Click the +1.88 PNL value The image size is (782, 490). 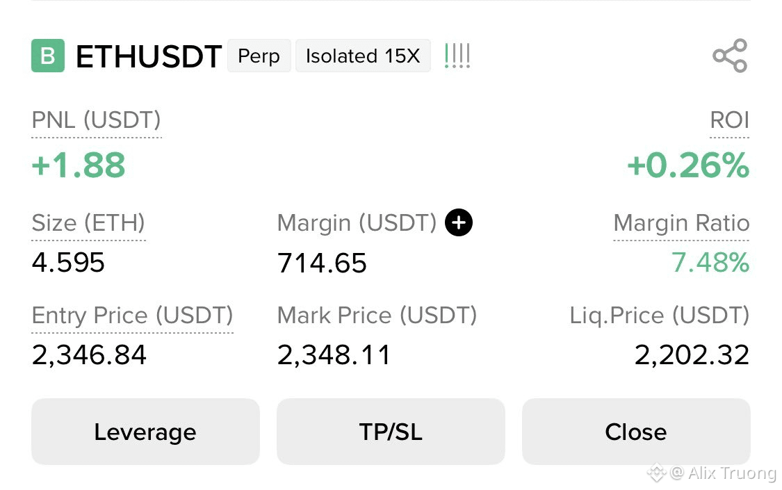coord(79,165)
